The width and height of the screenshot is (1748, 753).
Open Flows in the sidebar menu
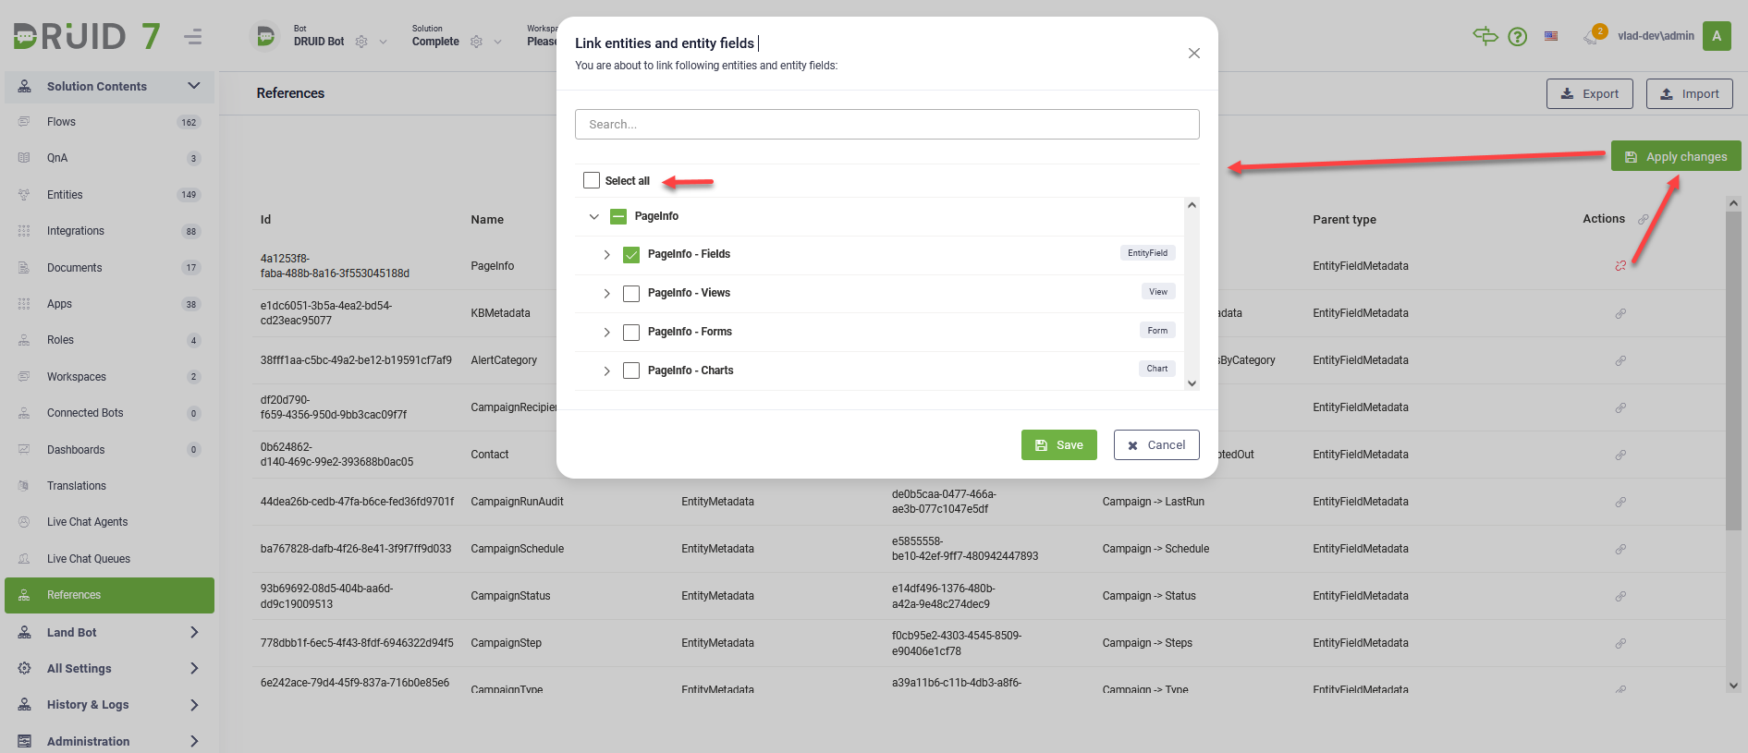click(61, 122)
